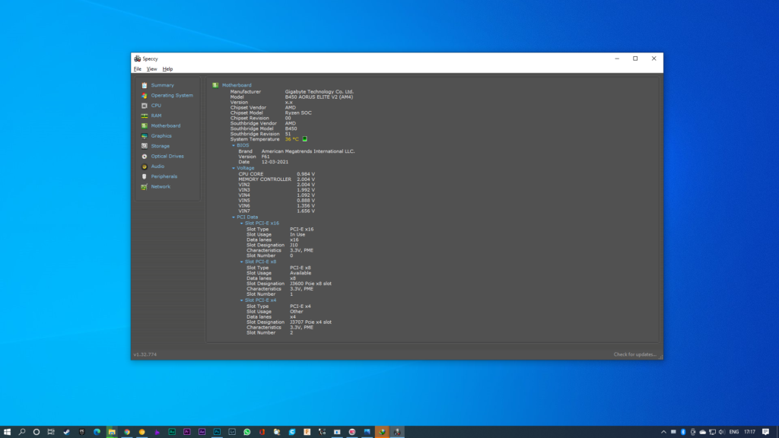The height and width of the screenshot is (438, 779).
Task: Open Adobe Lightroom from taskbar
Action: (232, 432)
